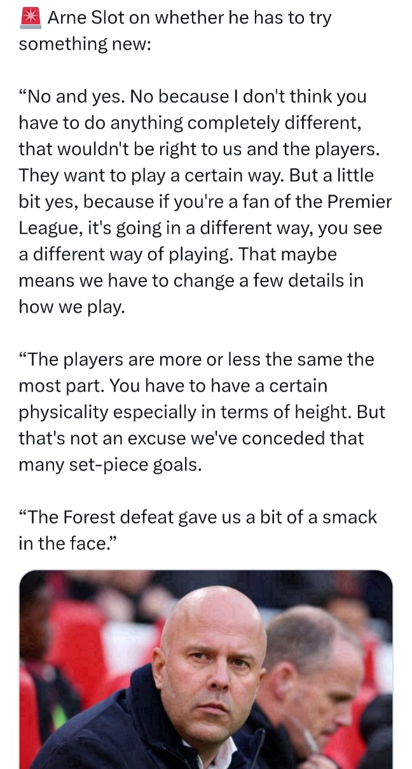The height and width of the screenshot is (769, 412).
Task: Tap the closing words "in the face."
Action: coord(70,543)
